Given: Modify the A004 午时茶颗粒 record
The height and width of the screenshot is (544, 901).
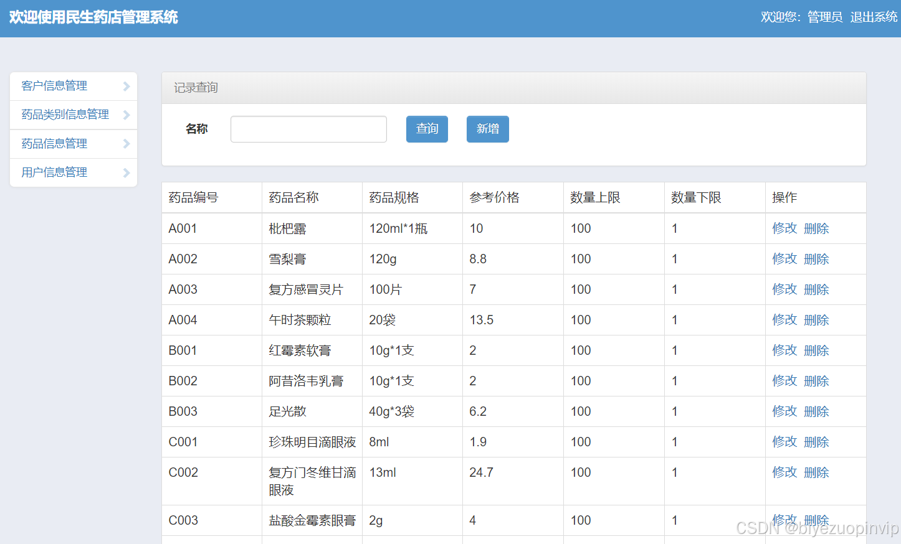Looking at the screenshot, I should [784, 320].
